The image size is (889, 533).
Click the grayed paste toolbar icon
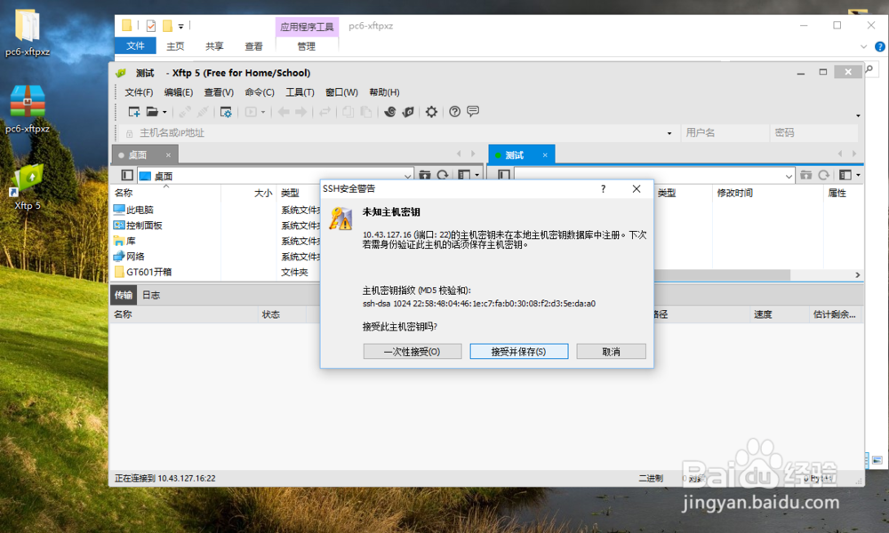[x=366, y=112]
